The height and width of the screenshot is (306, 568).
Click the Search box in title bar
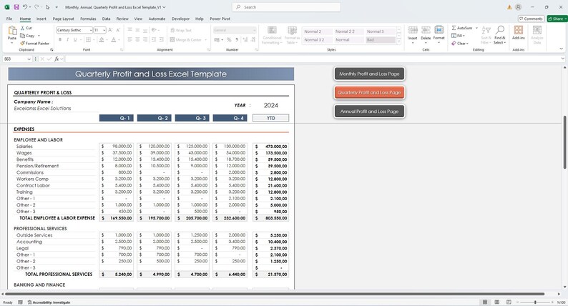(286, 7)
